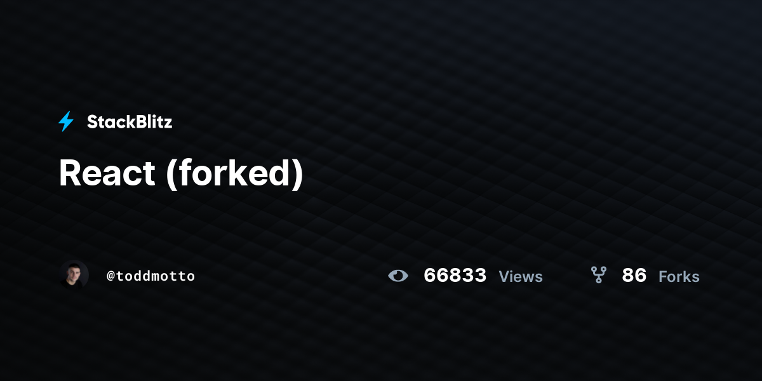Click the StackBlitz lightning bolt logo
Image resolution: width=762 pixels, height=381 pixels.
(66, 121)
